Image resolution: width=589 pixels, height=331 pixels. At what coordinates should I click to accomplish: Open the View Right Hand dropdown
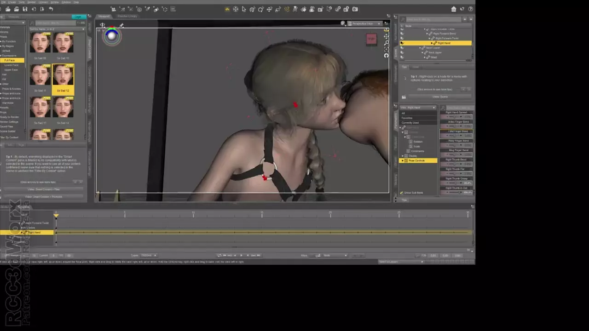(x=418, y=108)
